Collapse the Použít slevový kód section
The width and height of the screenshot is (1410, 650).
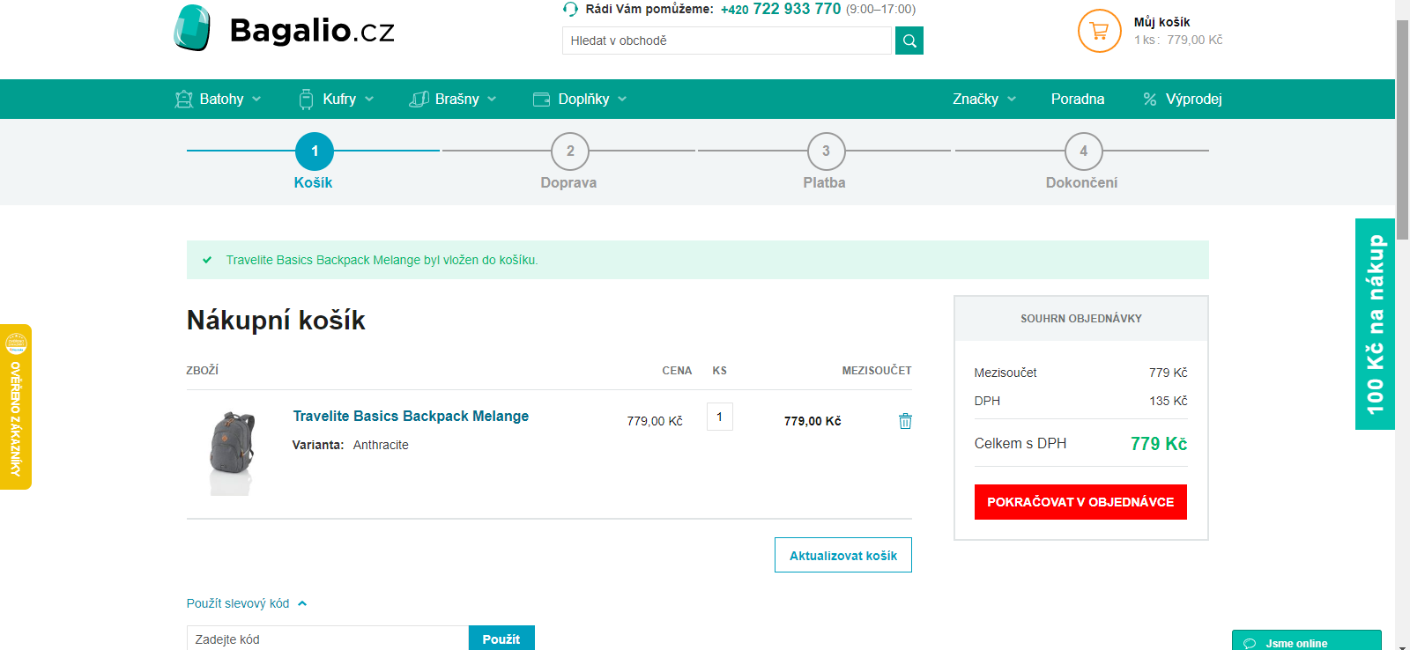(x=246, y=603)
